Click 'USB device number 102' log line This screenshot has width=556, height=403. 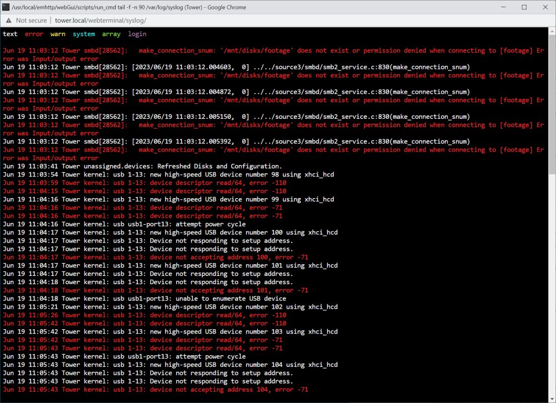pyautogui.click(x=170, y=306)
